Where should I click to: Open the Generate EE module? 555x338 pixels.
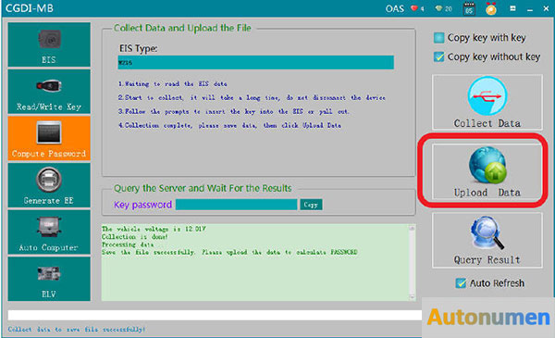click(x=49, y=185)
